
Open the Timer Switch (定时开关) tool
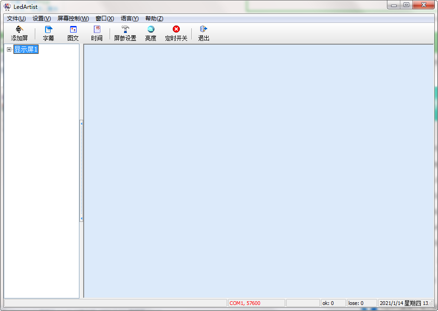[x=176, y=30]
